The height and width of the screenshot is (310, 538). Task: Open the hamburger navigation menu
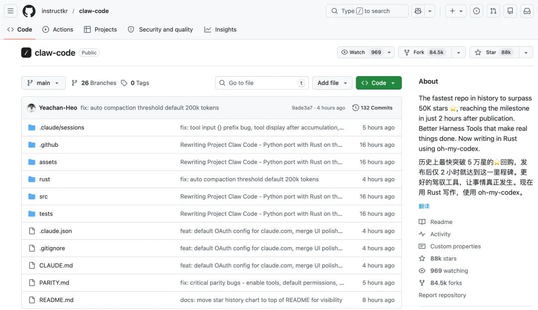point(10,11)
